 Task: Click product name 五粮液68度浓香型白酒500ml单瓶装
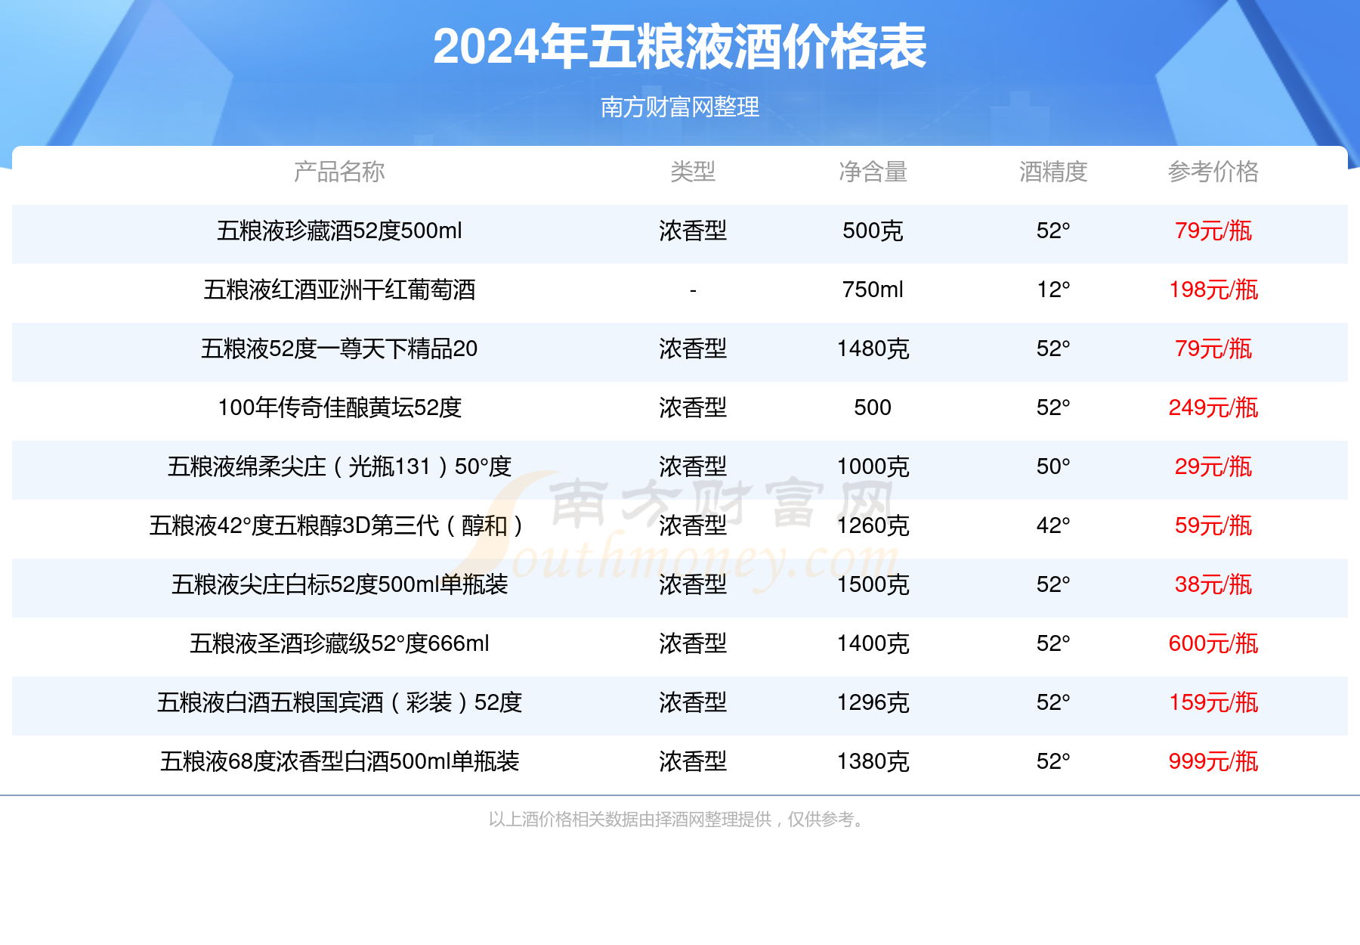[x=339, y=761]
